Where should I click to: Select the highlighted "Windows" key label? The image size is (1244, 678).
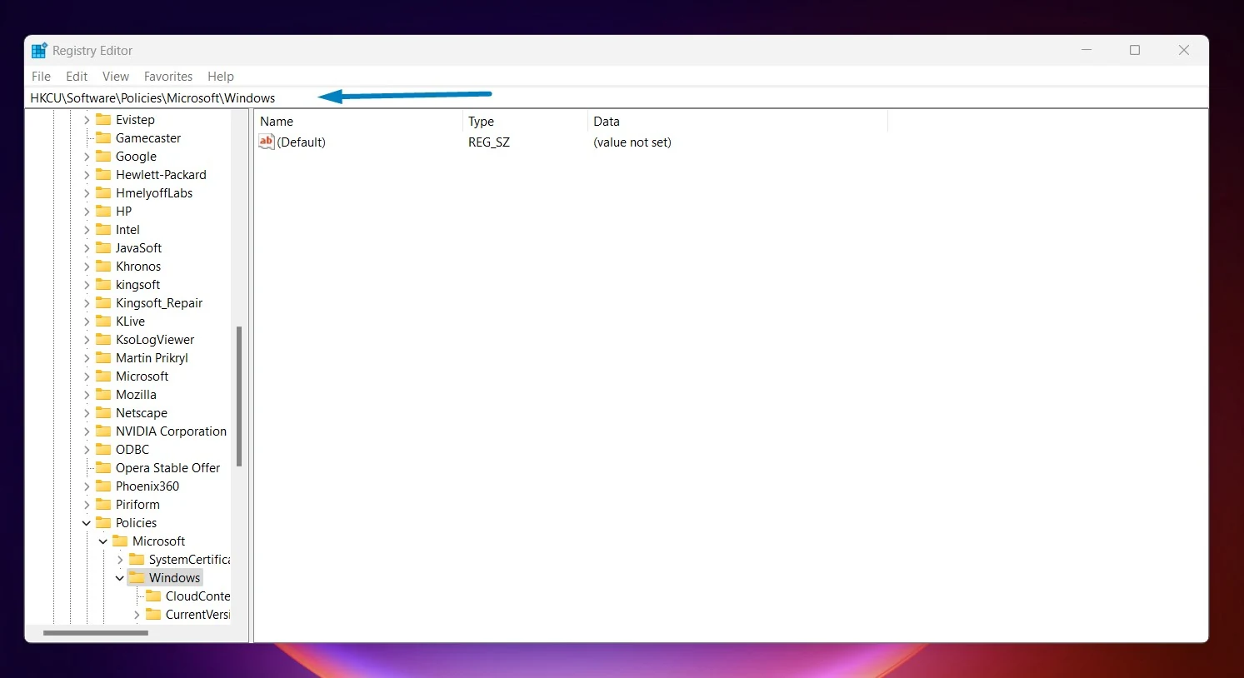[x=175, y=578]
